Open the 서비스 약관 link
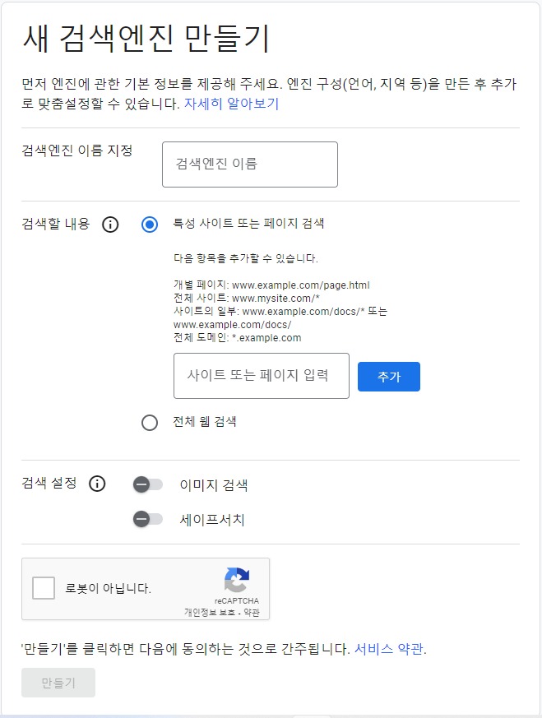 tap(389, 649)
